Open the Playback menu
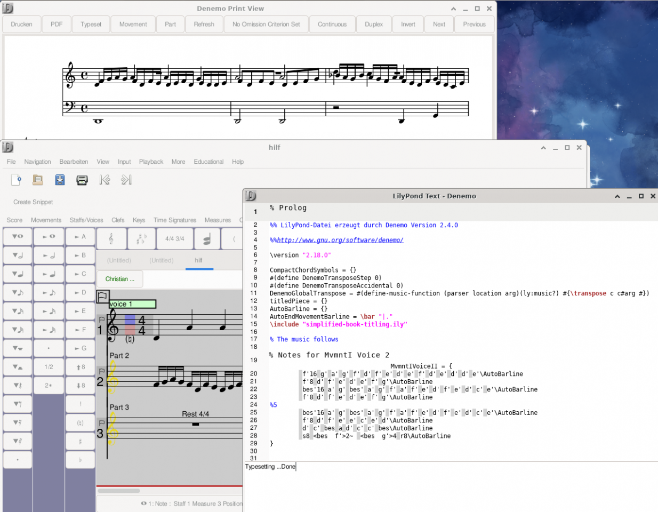Image resolution: width=658 pixels, height=512 pixels. (x=151, y=162)
